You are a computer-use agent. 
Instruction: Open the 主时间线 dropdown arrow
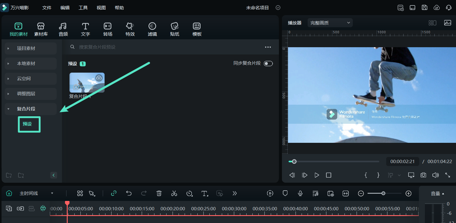52,193
